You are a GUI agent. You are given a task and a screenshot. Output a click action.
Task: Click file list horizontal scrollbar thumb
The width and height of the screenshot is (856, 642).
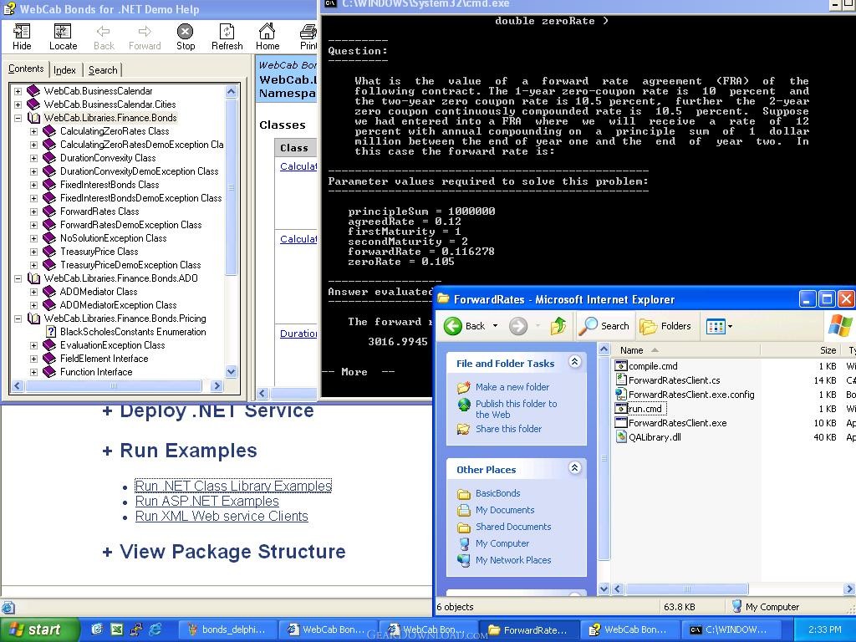click(686, 589)
